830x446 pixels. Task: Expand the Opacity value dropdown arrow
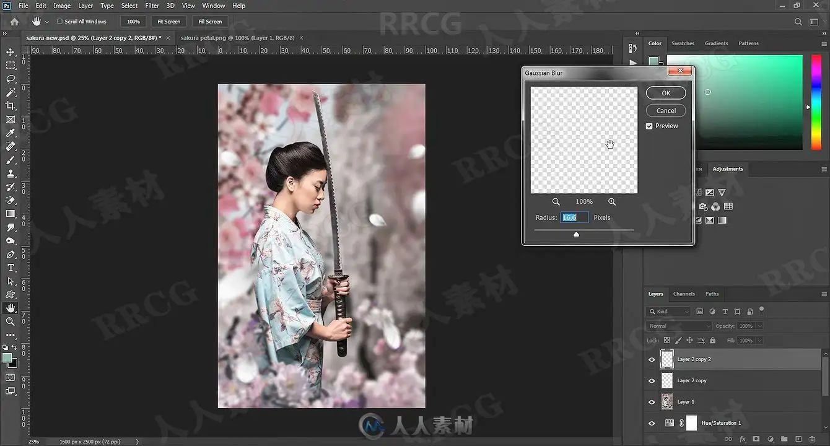(x=759, y=326)
